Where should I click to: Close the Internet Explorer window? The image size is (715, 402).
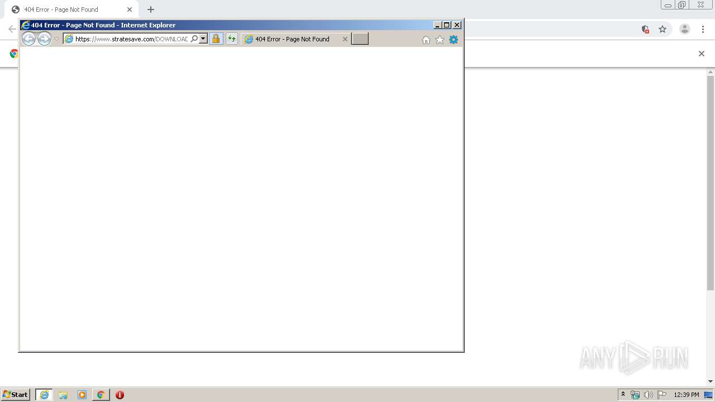(x=457, y=25)
